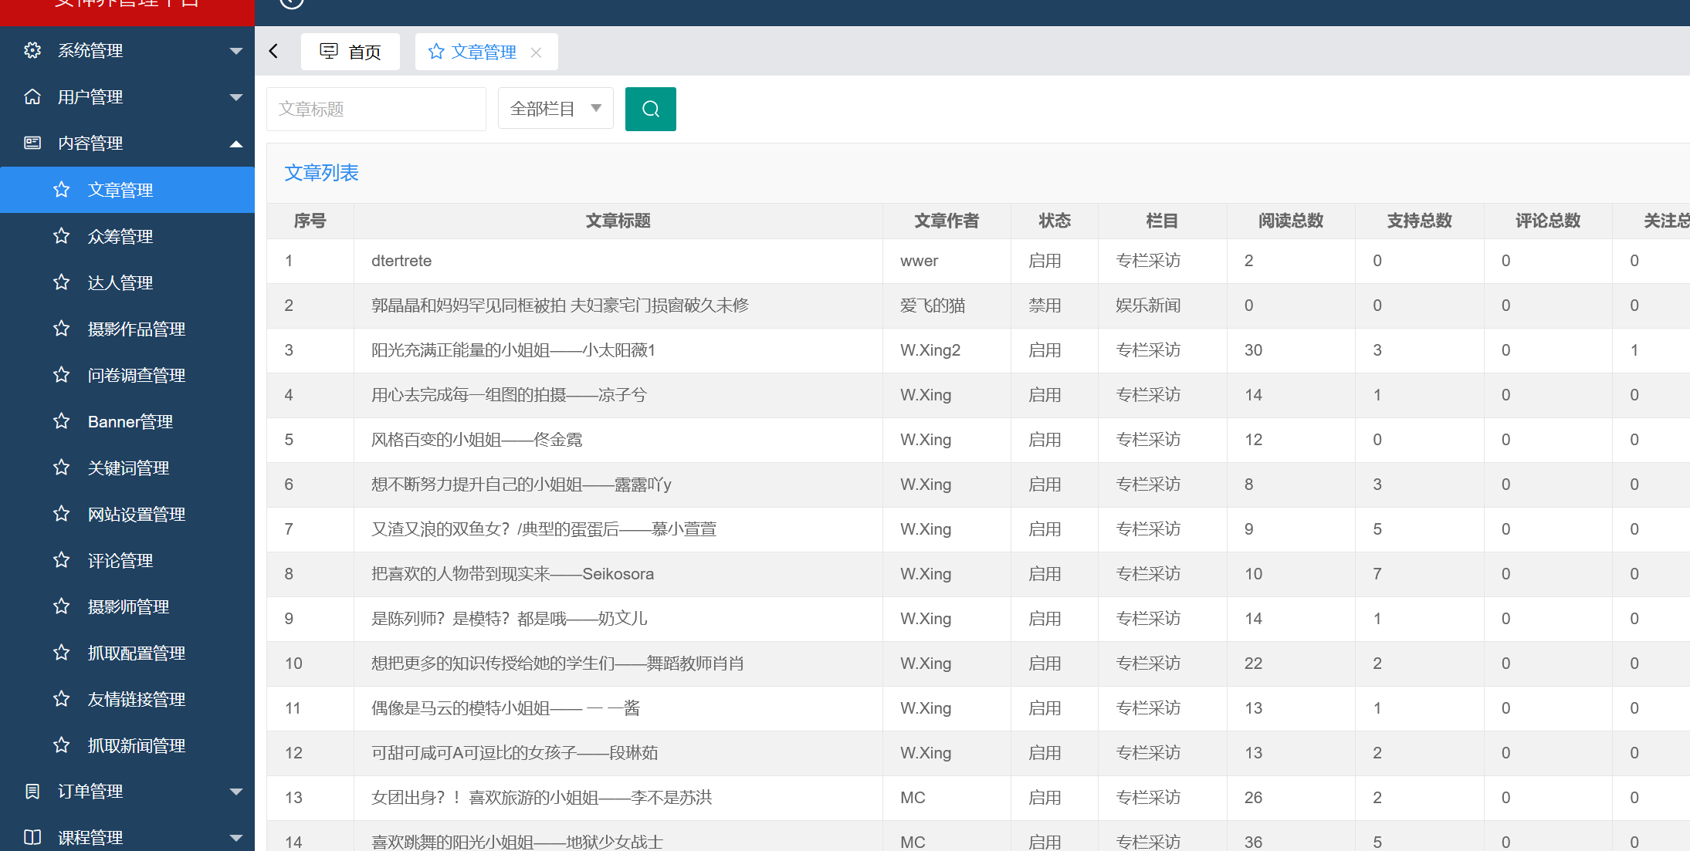Open the 全部栏目 dropdown
The height and width of the screenshot is (851, 1690).
click(556, 109)
